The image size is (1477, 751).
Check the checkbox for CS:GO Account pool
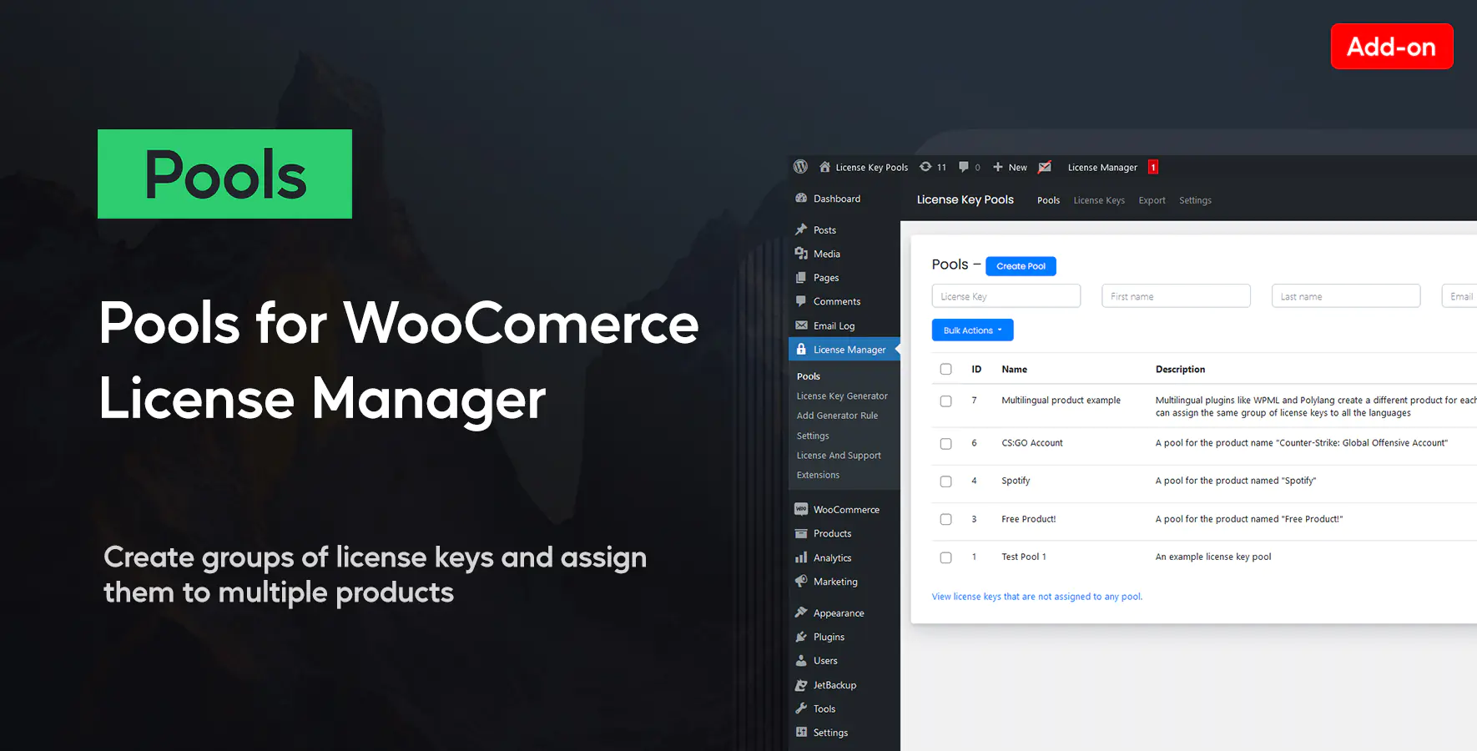tap(945, 443)
